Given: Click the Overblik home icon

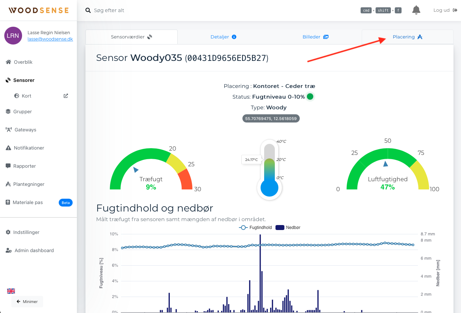Looking at the screenshot, I should tap(9, 62).
